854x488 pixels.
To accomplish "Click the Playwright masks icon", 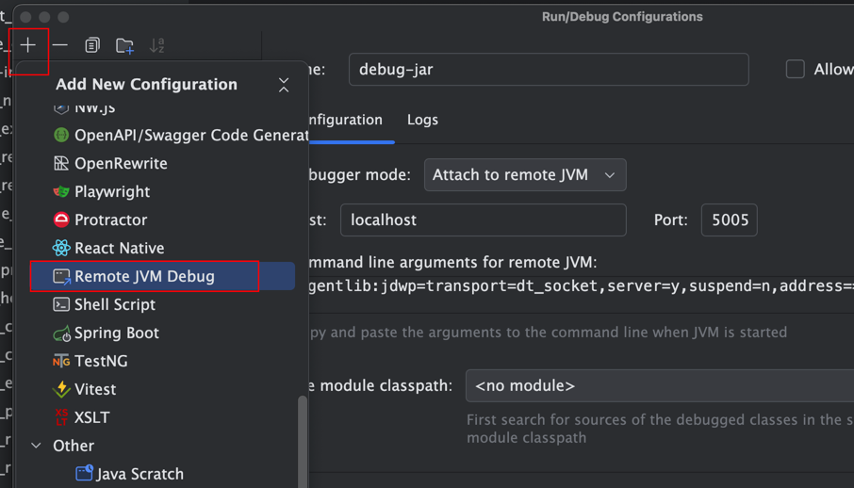I will (x=61, y=192).
